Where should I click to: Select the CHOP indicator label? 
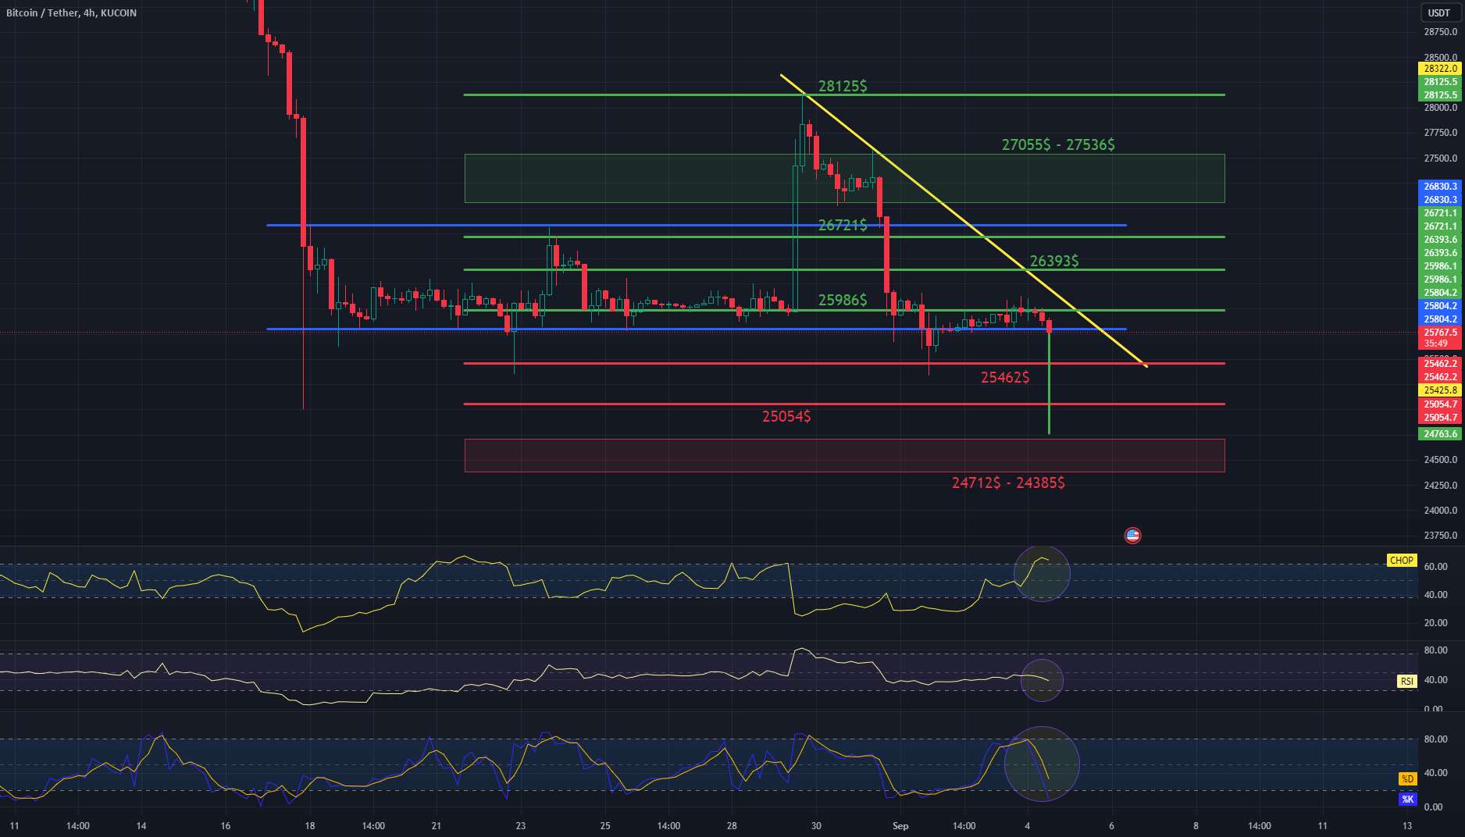click(x=1402, y=560)
